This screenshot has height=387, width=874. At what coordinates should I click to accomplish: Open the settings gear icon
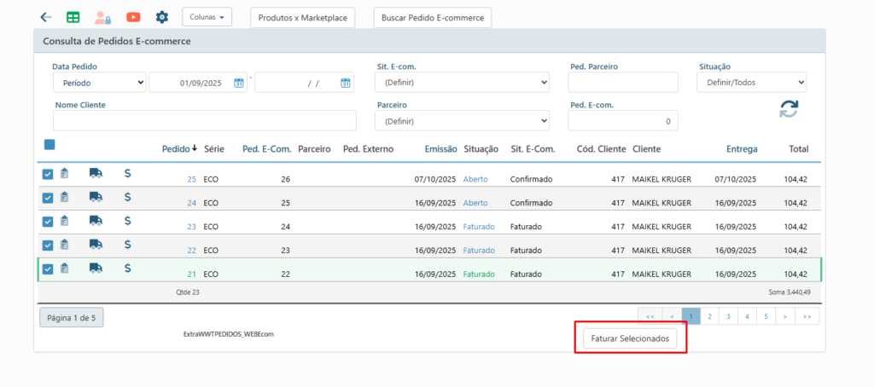pos(162,17)
